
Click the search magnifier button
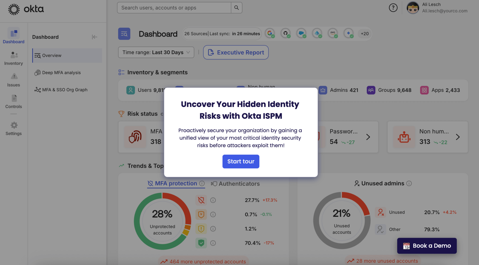(x=236, y=8)
